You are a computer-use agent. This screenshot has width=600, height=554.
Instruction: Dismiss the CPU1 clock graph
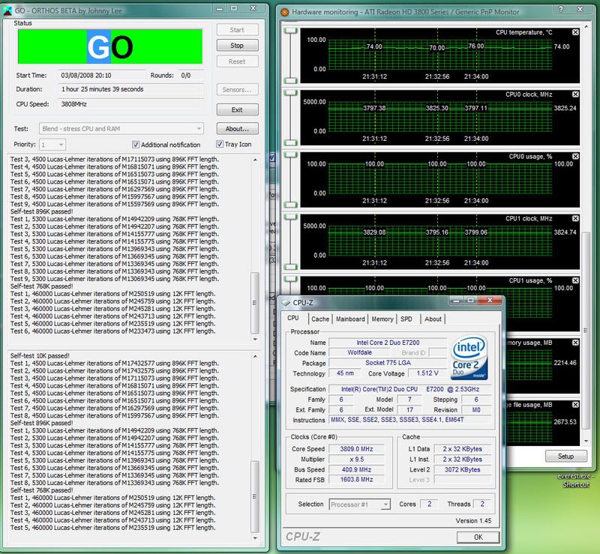[x=575, y=219]
